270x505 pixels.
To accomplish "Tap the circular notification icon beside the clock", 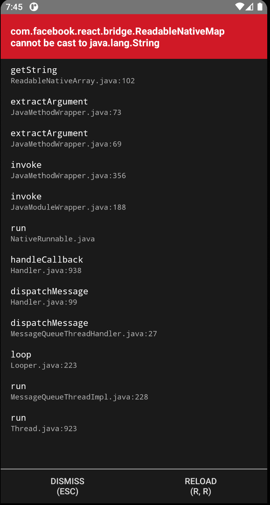I will pyautogui.click(x=34, y=7).
